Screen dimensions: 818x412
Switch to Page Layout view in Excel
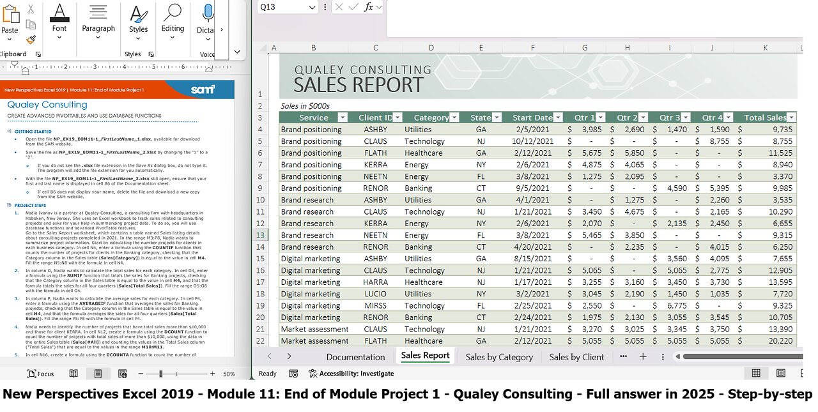780,374
